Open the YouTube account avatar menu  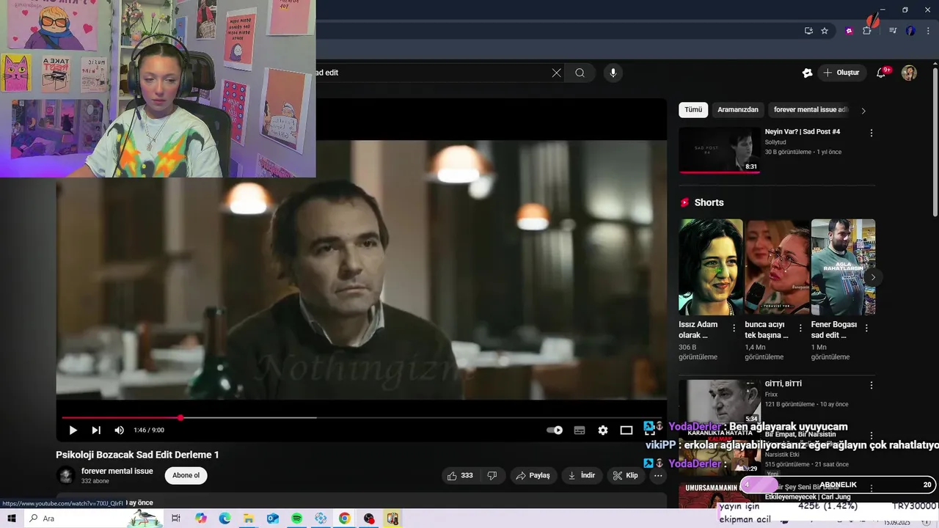click(x=909, y=73)
